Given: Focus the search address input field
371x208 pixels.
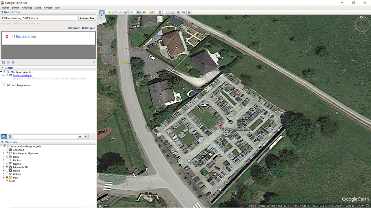Looking at the screenshot, I should (x=39, y=18).
